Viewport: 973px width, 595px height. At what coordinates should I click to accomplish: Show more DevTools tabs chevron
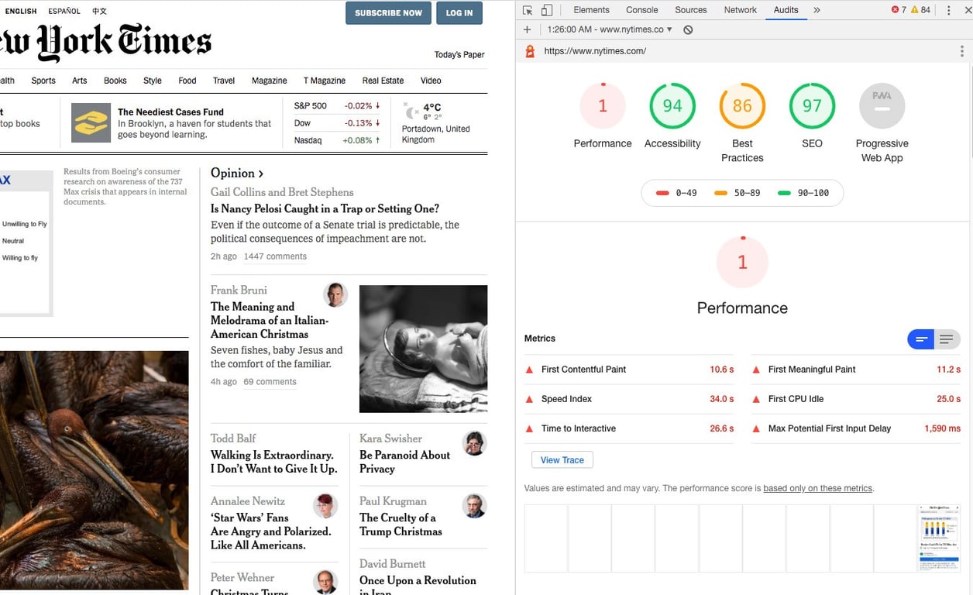[x=817, y=10]
